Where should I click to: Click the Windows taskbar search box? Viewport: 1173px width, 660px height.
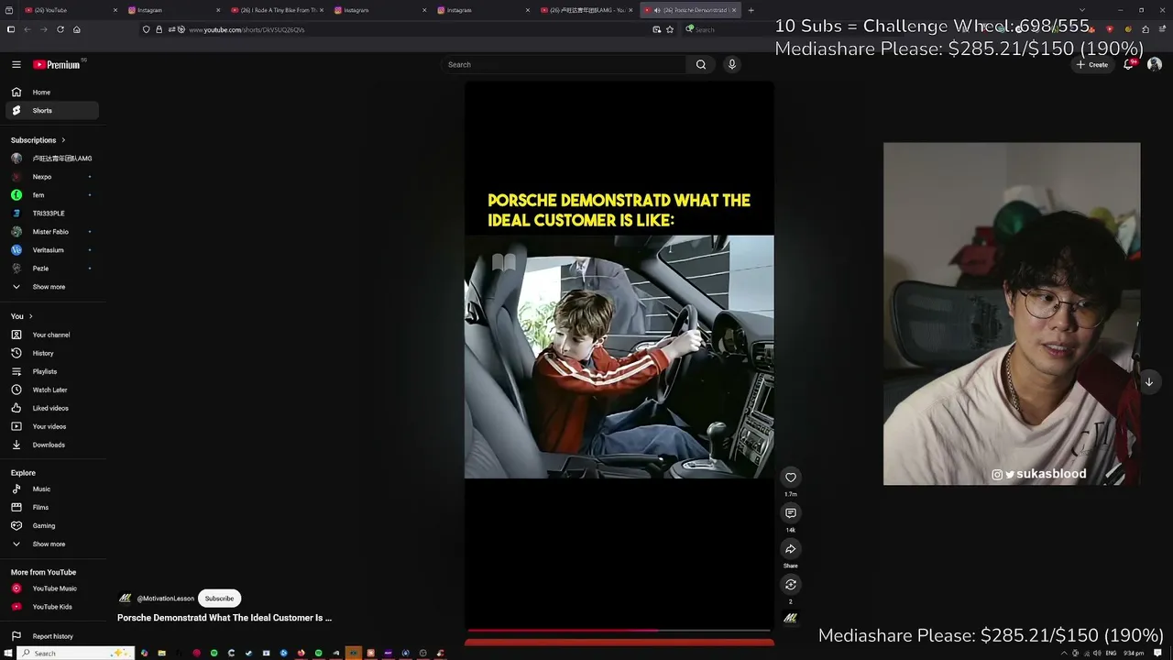click(x=75, y=653)
